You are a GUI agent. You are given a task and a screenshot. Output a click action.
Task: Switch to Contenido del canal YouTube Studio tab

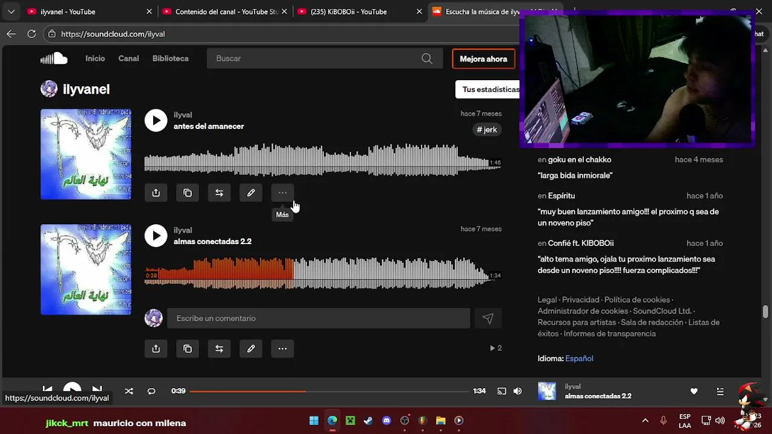tap(224, 11)
